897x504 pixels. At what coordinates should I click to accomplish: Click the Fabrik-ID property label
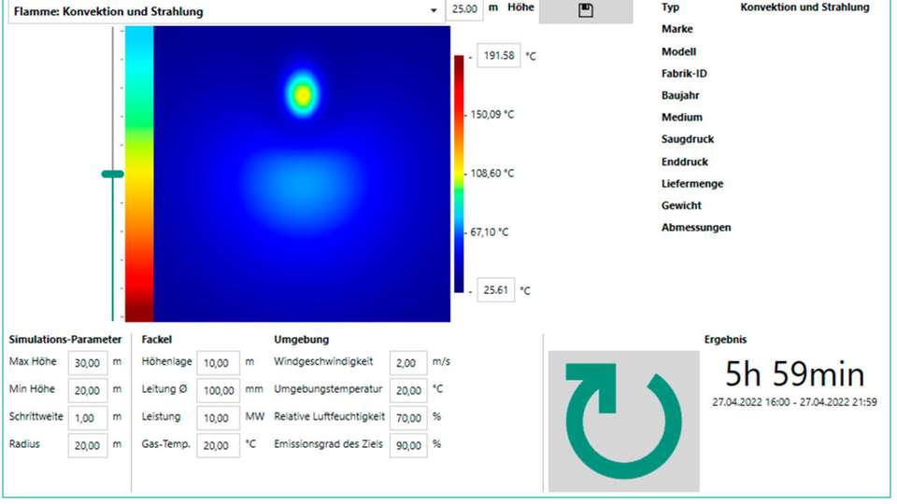[x=684, y=73]
